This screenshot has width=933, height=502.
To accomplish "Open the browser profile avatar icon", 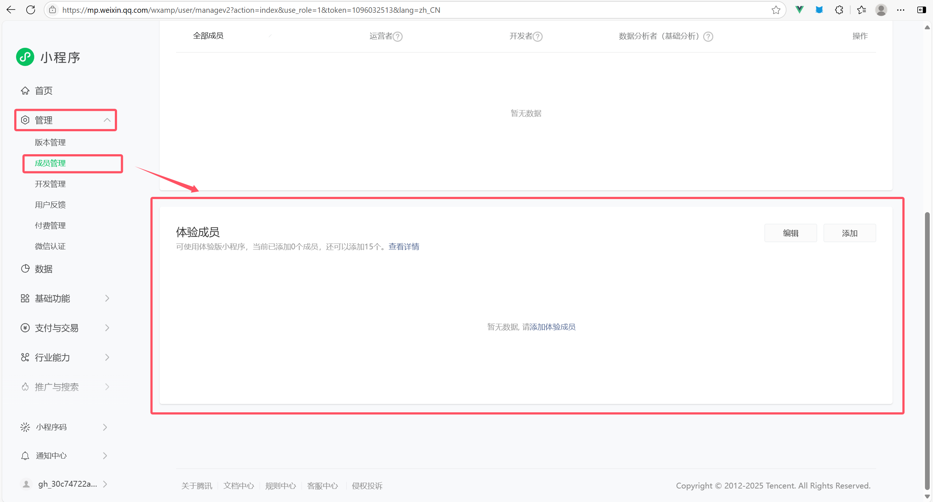I will pyautogui.click(x=881, y=10).
